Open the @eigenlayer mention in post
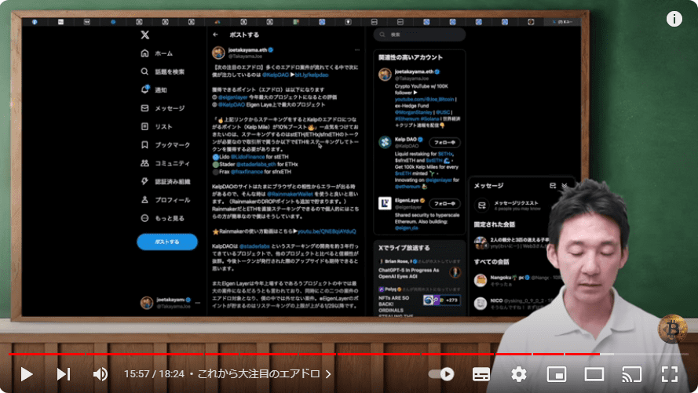698x393 pixels. click(x=232, y=97)
